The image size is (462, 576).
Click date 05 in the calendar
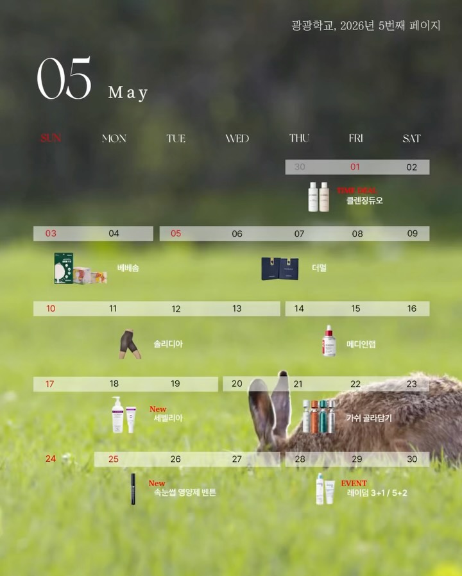tap(176, 233)
